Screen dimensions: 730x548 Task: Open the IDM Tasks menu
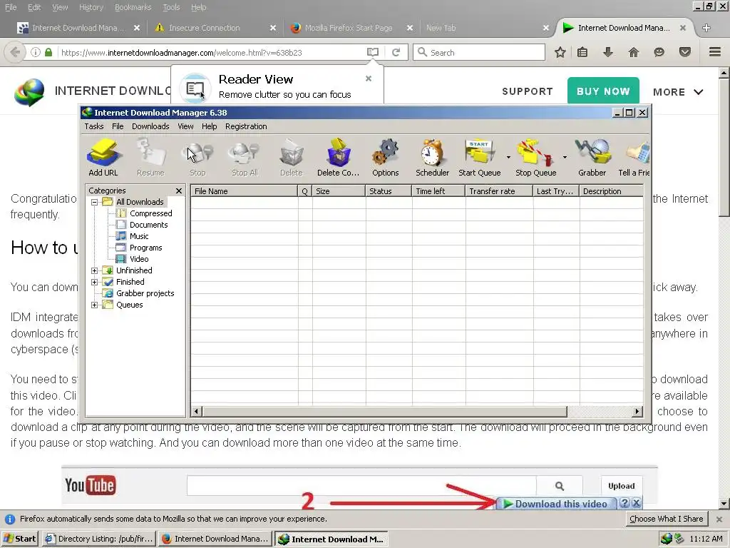click(94, 126)
